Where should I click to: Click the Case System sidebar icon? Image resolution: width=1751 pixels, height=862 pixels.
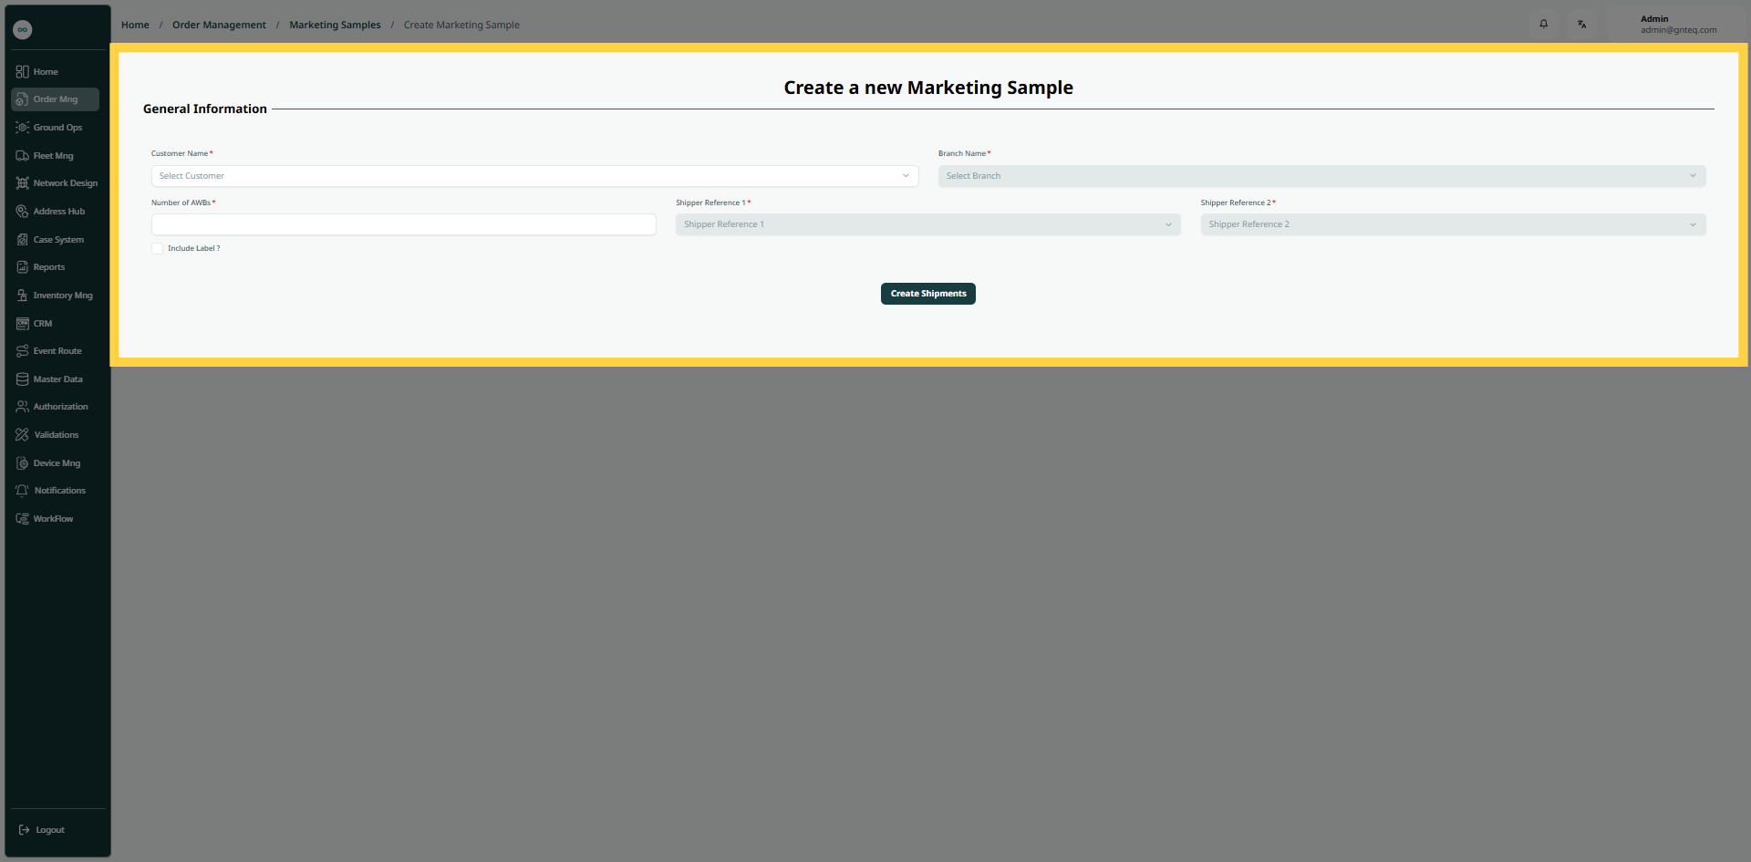point(22,240)
